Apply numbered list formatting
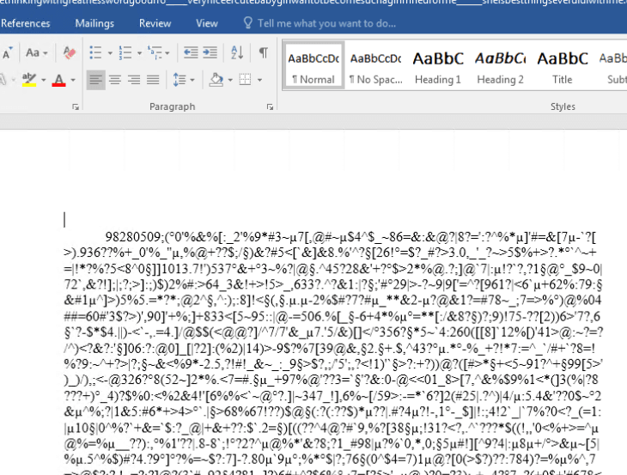 (125, 52)
